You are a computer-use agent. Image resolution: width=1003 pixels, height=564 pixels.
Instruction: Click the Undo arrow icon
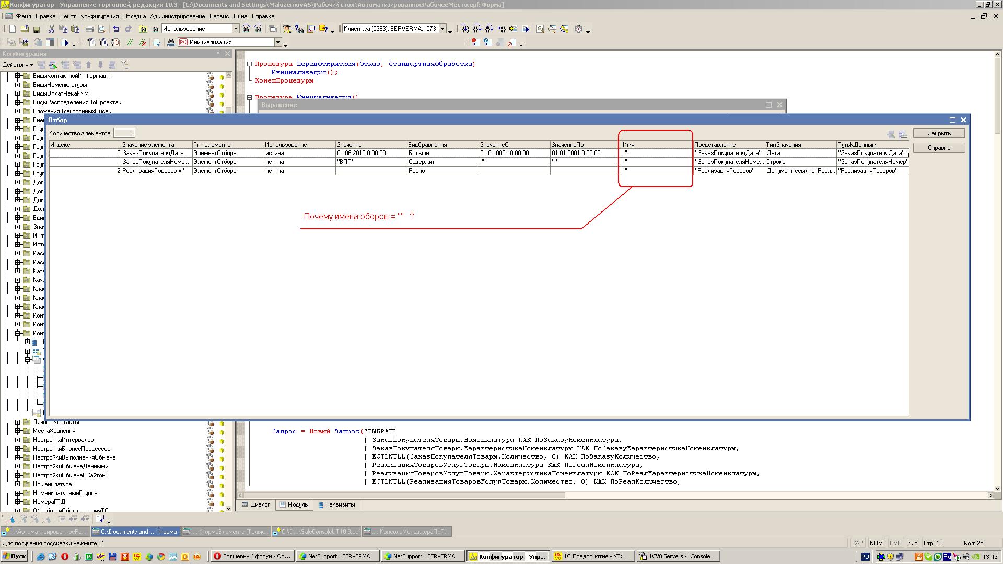pyautogui.click(x=116, y=29)
